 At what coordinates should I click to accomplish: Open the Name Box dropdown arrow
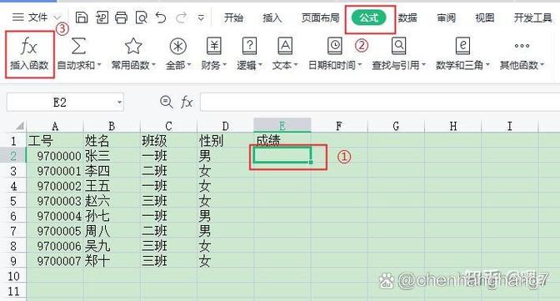[119, 103]
